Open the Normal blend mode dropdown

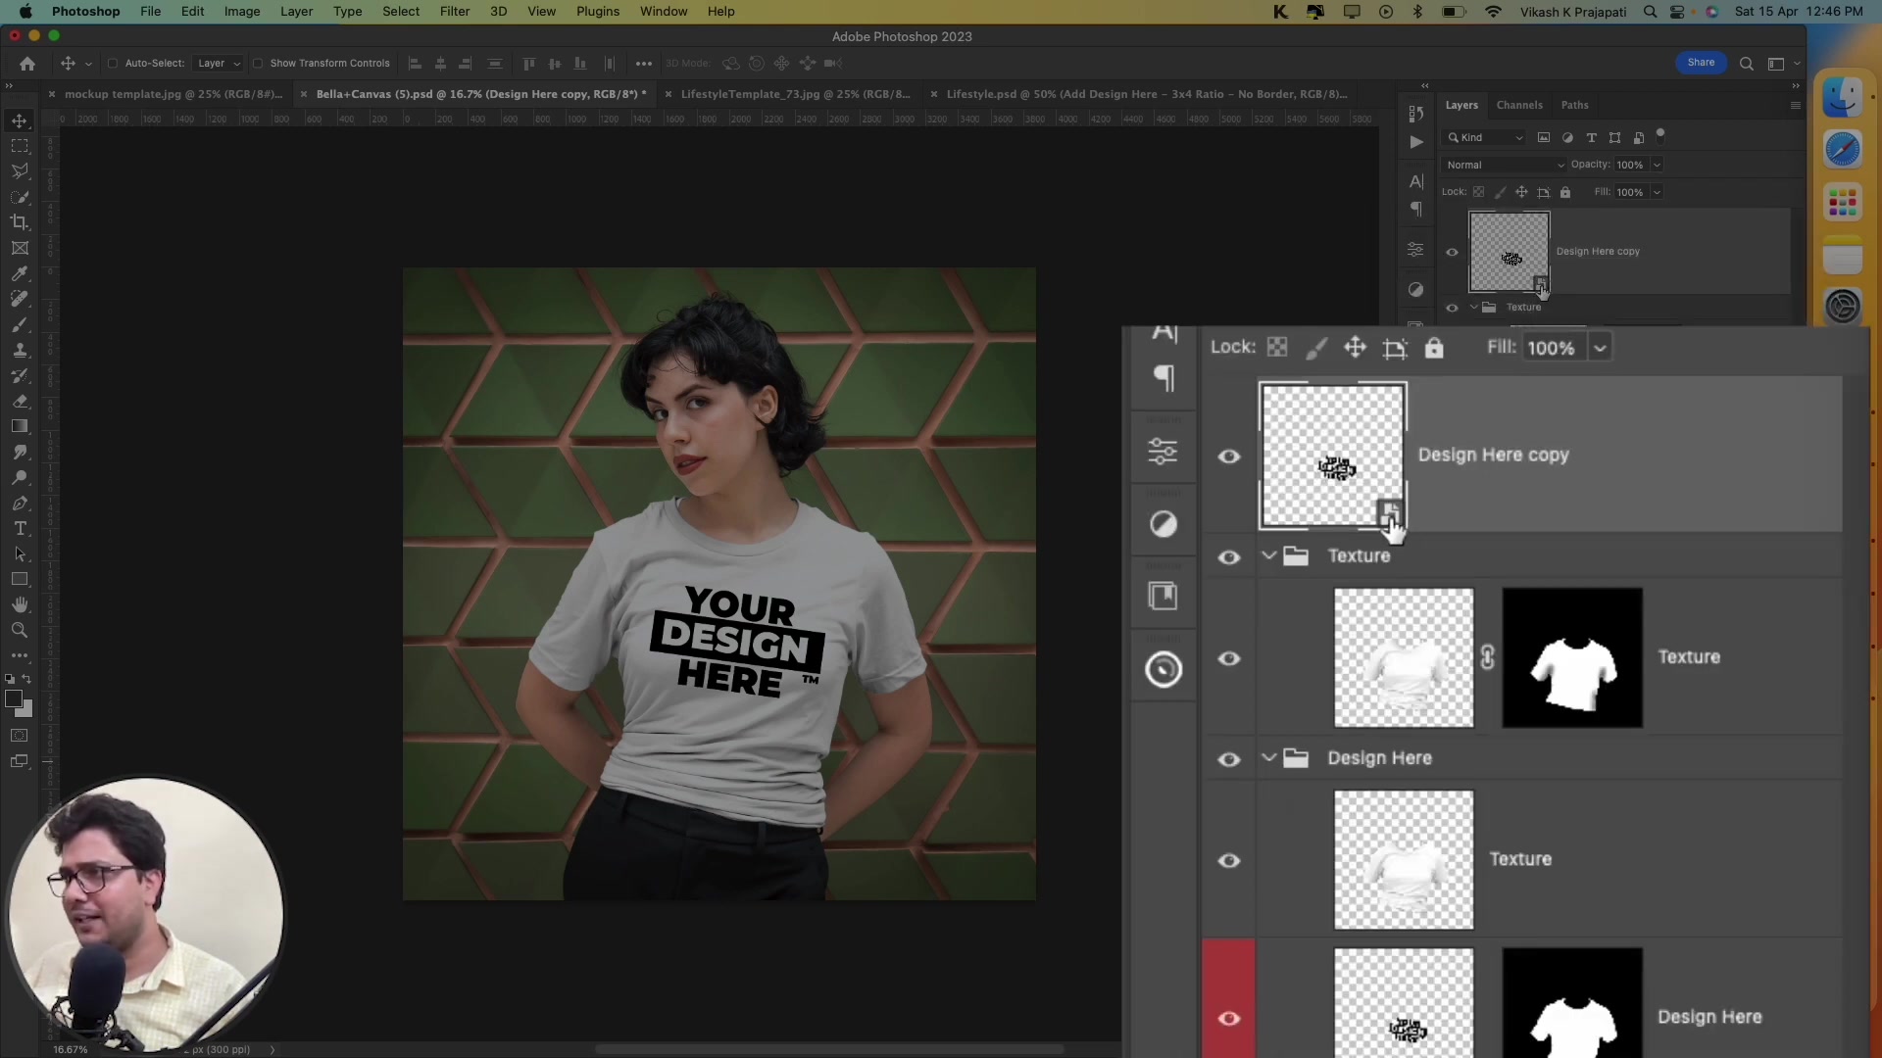point(1503,165)
